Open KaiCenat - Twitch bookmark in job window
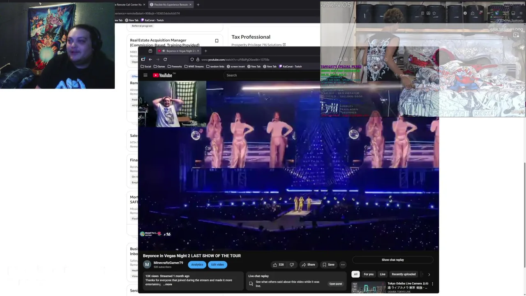The height and width of the screenshot is (296, 526). tap(152, 20)
